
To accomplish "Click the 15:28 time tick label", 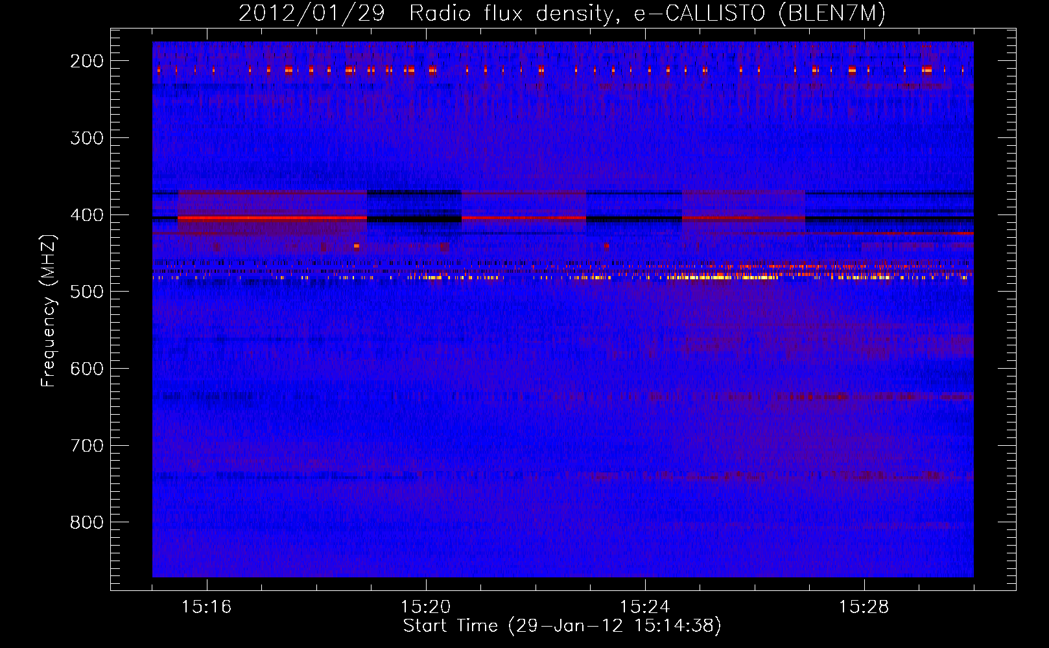I will pyautogui.click(x=864, y=607).
